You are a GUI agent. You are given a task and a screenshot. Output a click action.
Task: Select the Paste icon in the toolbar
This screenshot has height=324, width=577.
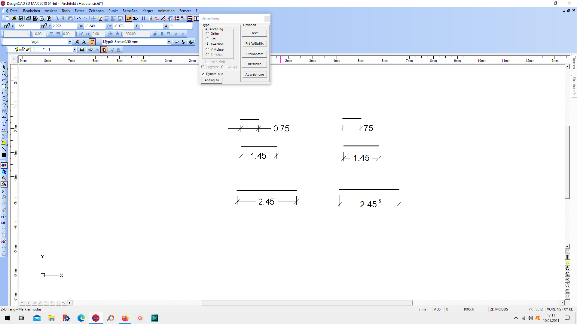[x=70, y=18]
